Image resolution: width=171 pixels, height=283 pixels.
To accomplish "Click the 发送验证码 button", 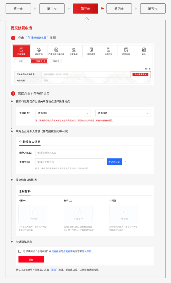I will click(114, 162).
